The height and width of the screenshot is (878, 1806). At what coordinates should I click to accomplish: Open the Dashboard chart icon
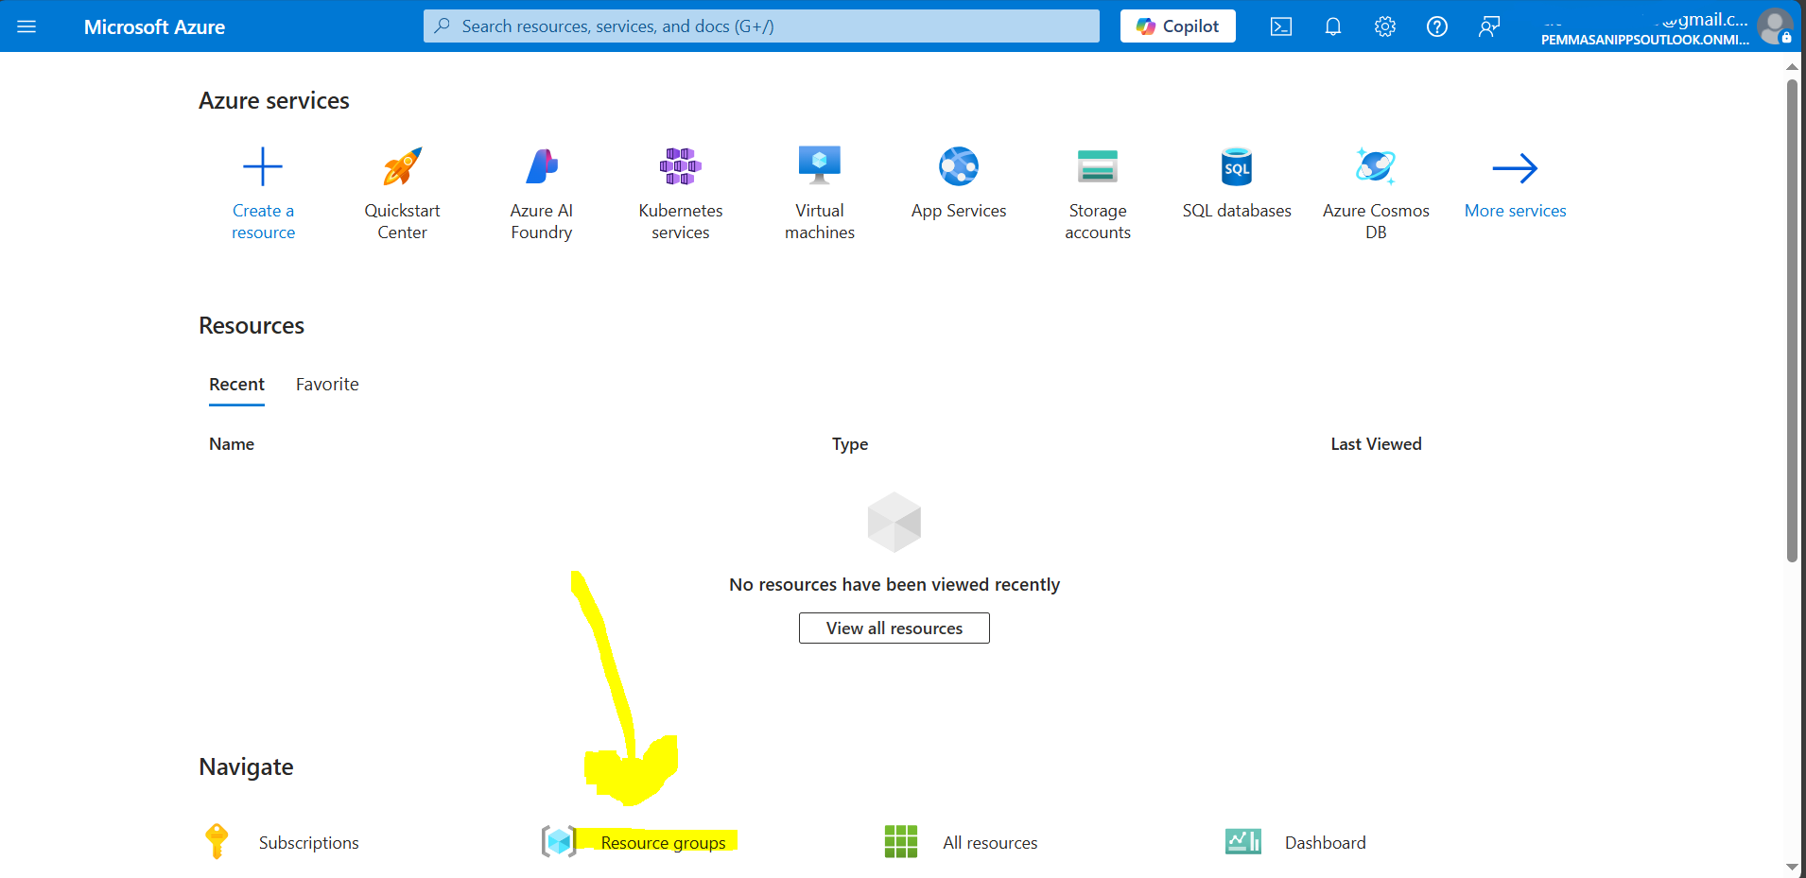pyautogui.click(x=1243, y=841)
